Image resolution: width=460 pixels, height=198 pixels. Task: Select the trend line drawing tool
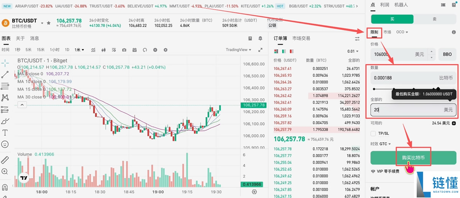tap(5, 74)
